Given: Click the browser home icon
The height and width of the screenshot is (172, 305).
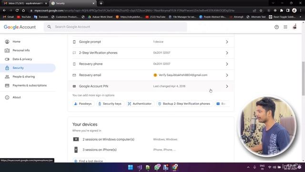Looking at the screenshot, I should pyautogui.click(x=23, y=11).
